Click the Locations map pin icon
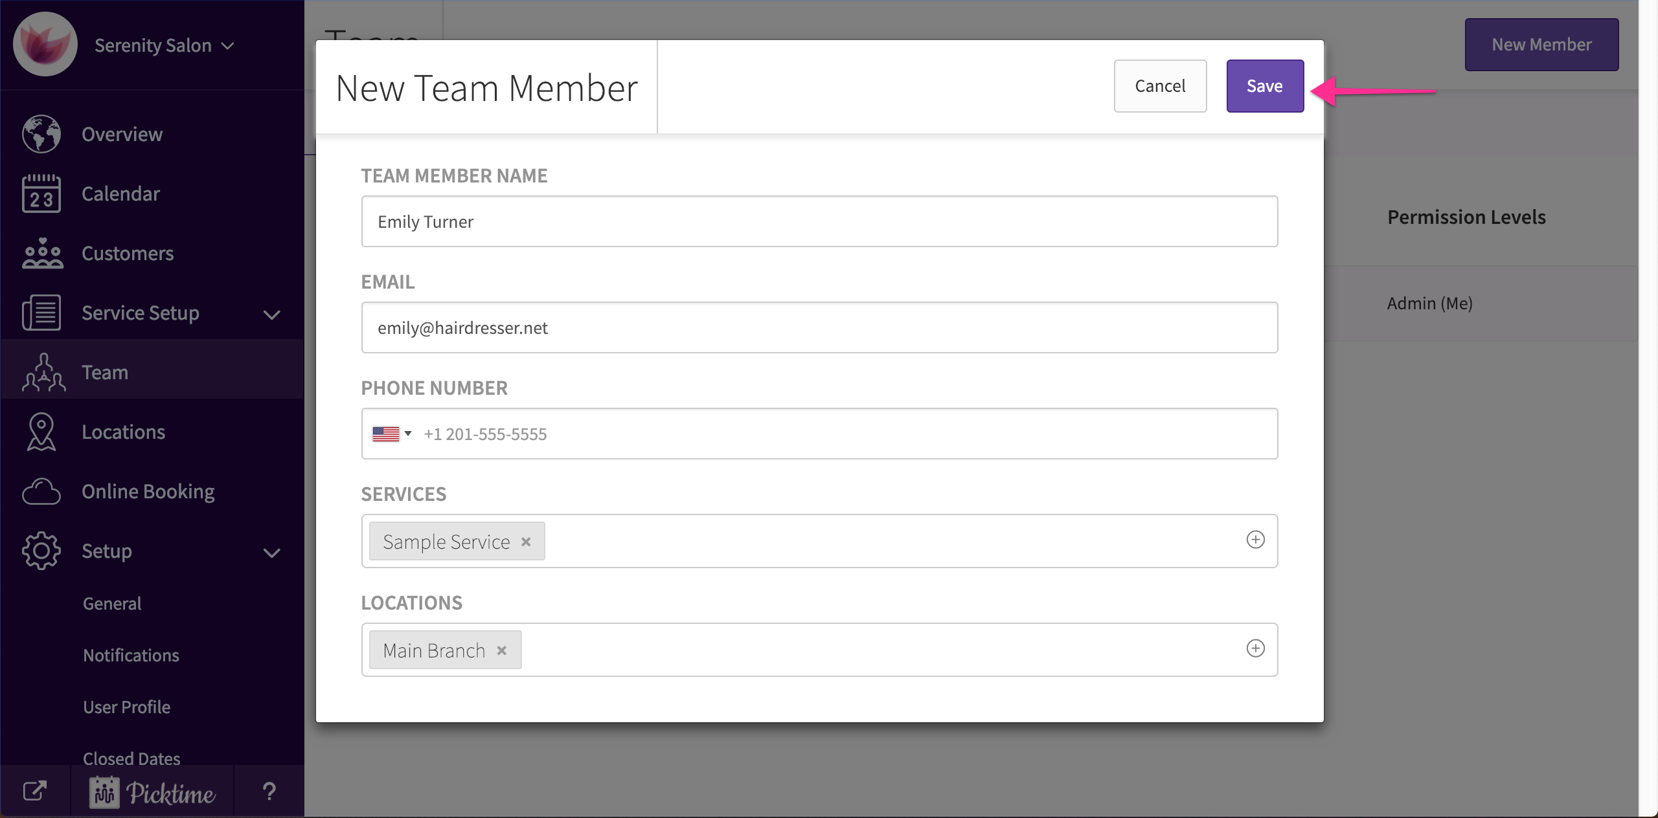1658x818 pixels. (x=41, y=432)
